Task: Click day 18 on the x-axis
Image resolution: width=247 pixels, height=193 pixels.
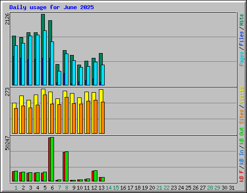Action: point(137,188)
